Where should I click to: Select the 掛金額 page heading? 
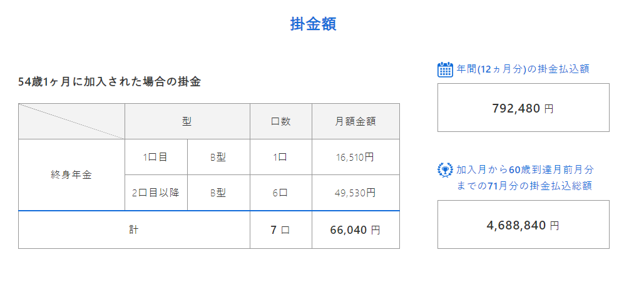point(314,24)
